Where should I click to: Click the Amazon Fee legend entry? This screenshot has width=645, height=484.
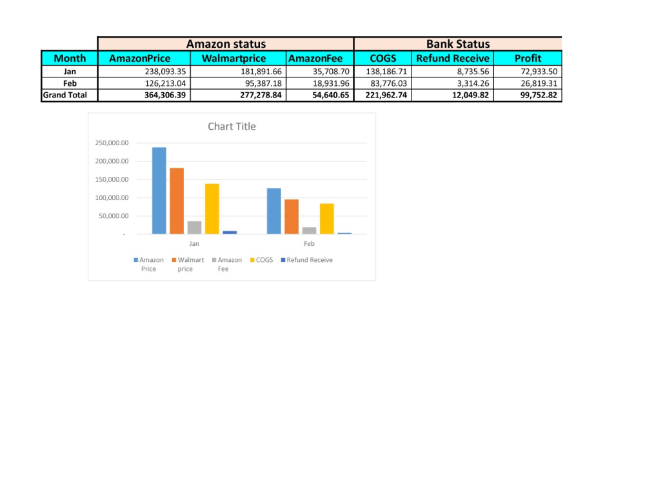point(227,264)
